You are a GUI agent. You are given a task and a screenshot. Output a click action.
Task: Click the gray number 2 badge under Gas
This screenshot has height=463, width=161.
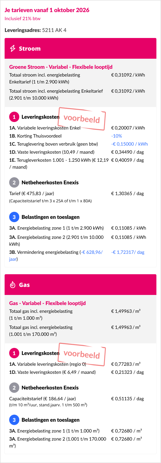click(x=14, y=388)
